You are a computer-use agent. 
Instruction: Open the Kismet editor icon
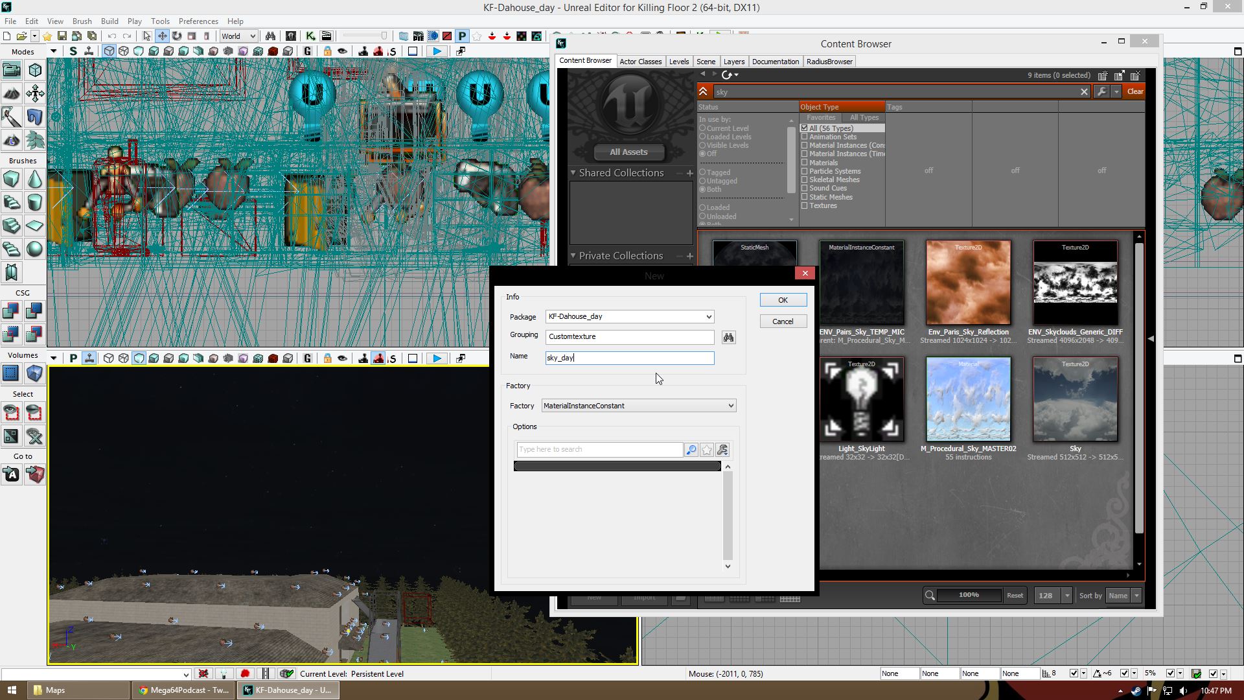point(310,36)
